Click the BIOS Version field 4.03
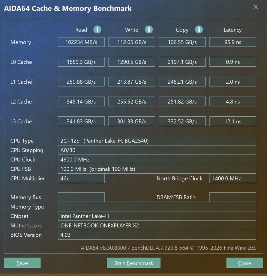The height and width of the screenshot is (276, 267). [x=157, y=235]
